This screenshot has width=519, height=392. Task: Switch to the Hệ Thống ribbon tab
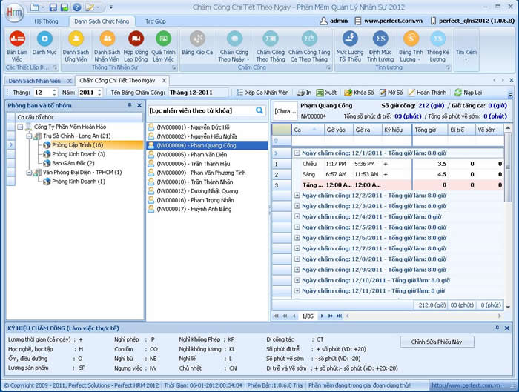(x=46, y=21)
